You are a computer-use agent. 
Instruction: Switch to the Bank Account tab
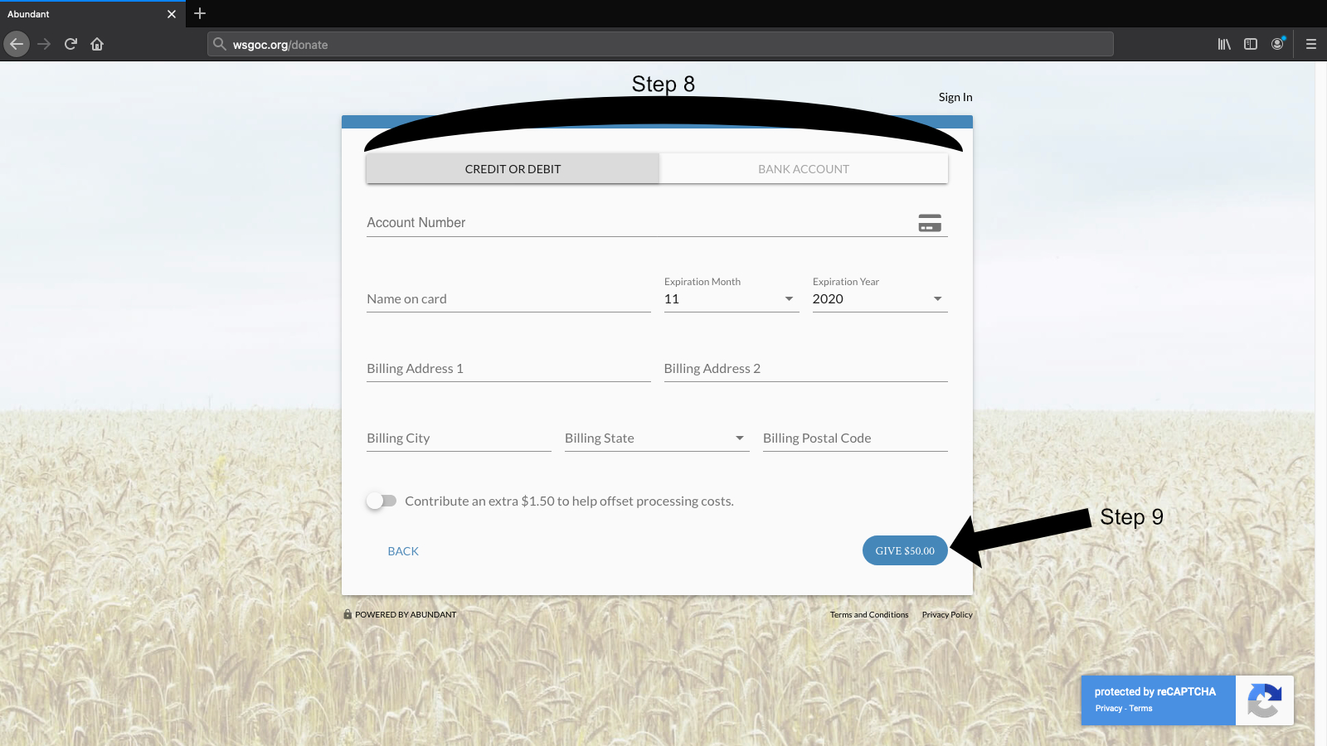click(803, 169)
